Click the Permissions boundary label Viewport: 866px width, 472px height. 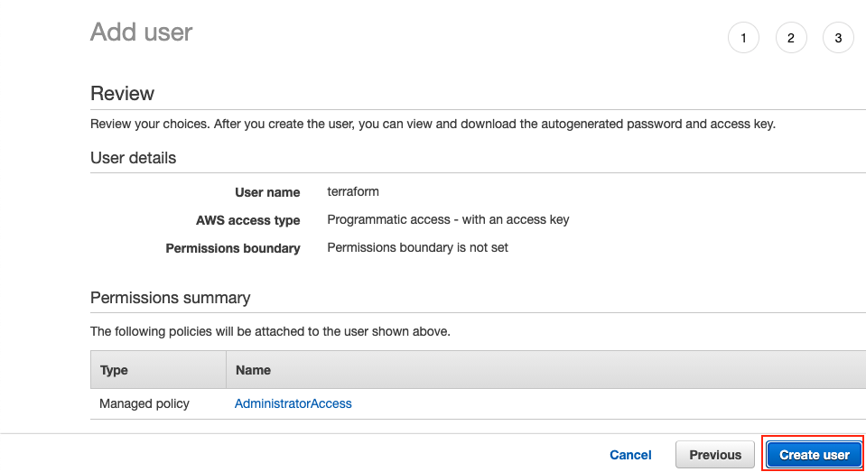tap(233, 248)
